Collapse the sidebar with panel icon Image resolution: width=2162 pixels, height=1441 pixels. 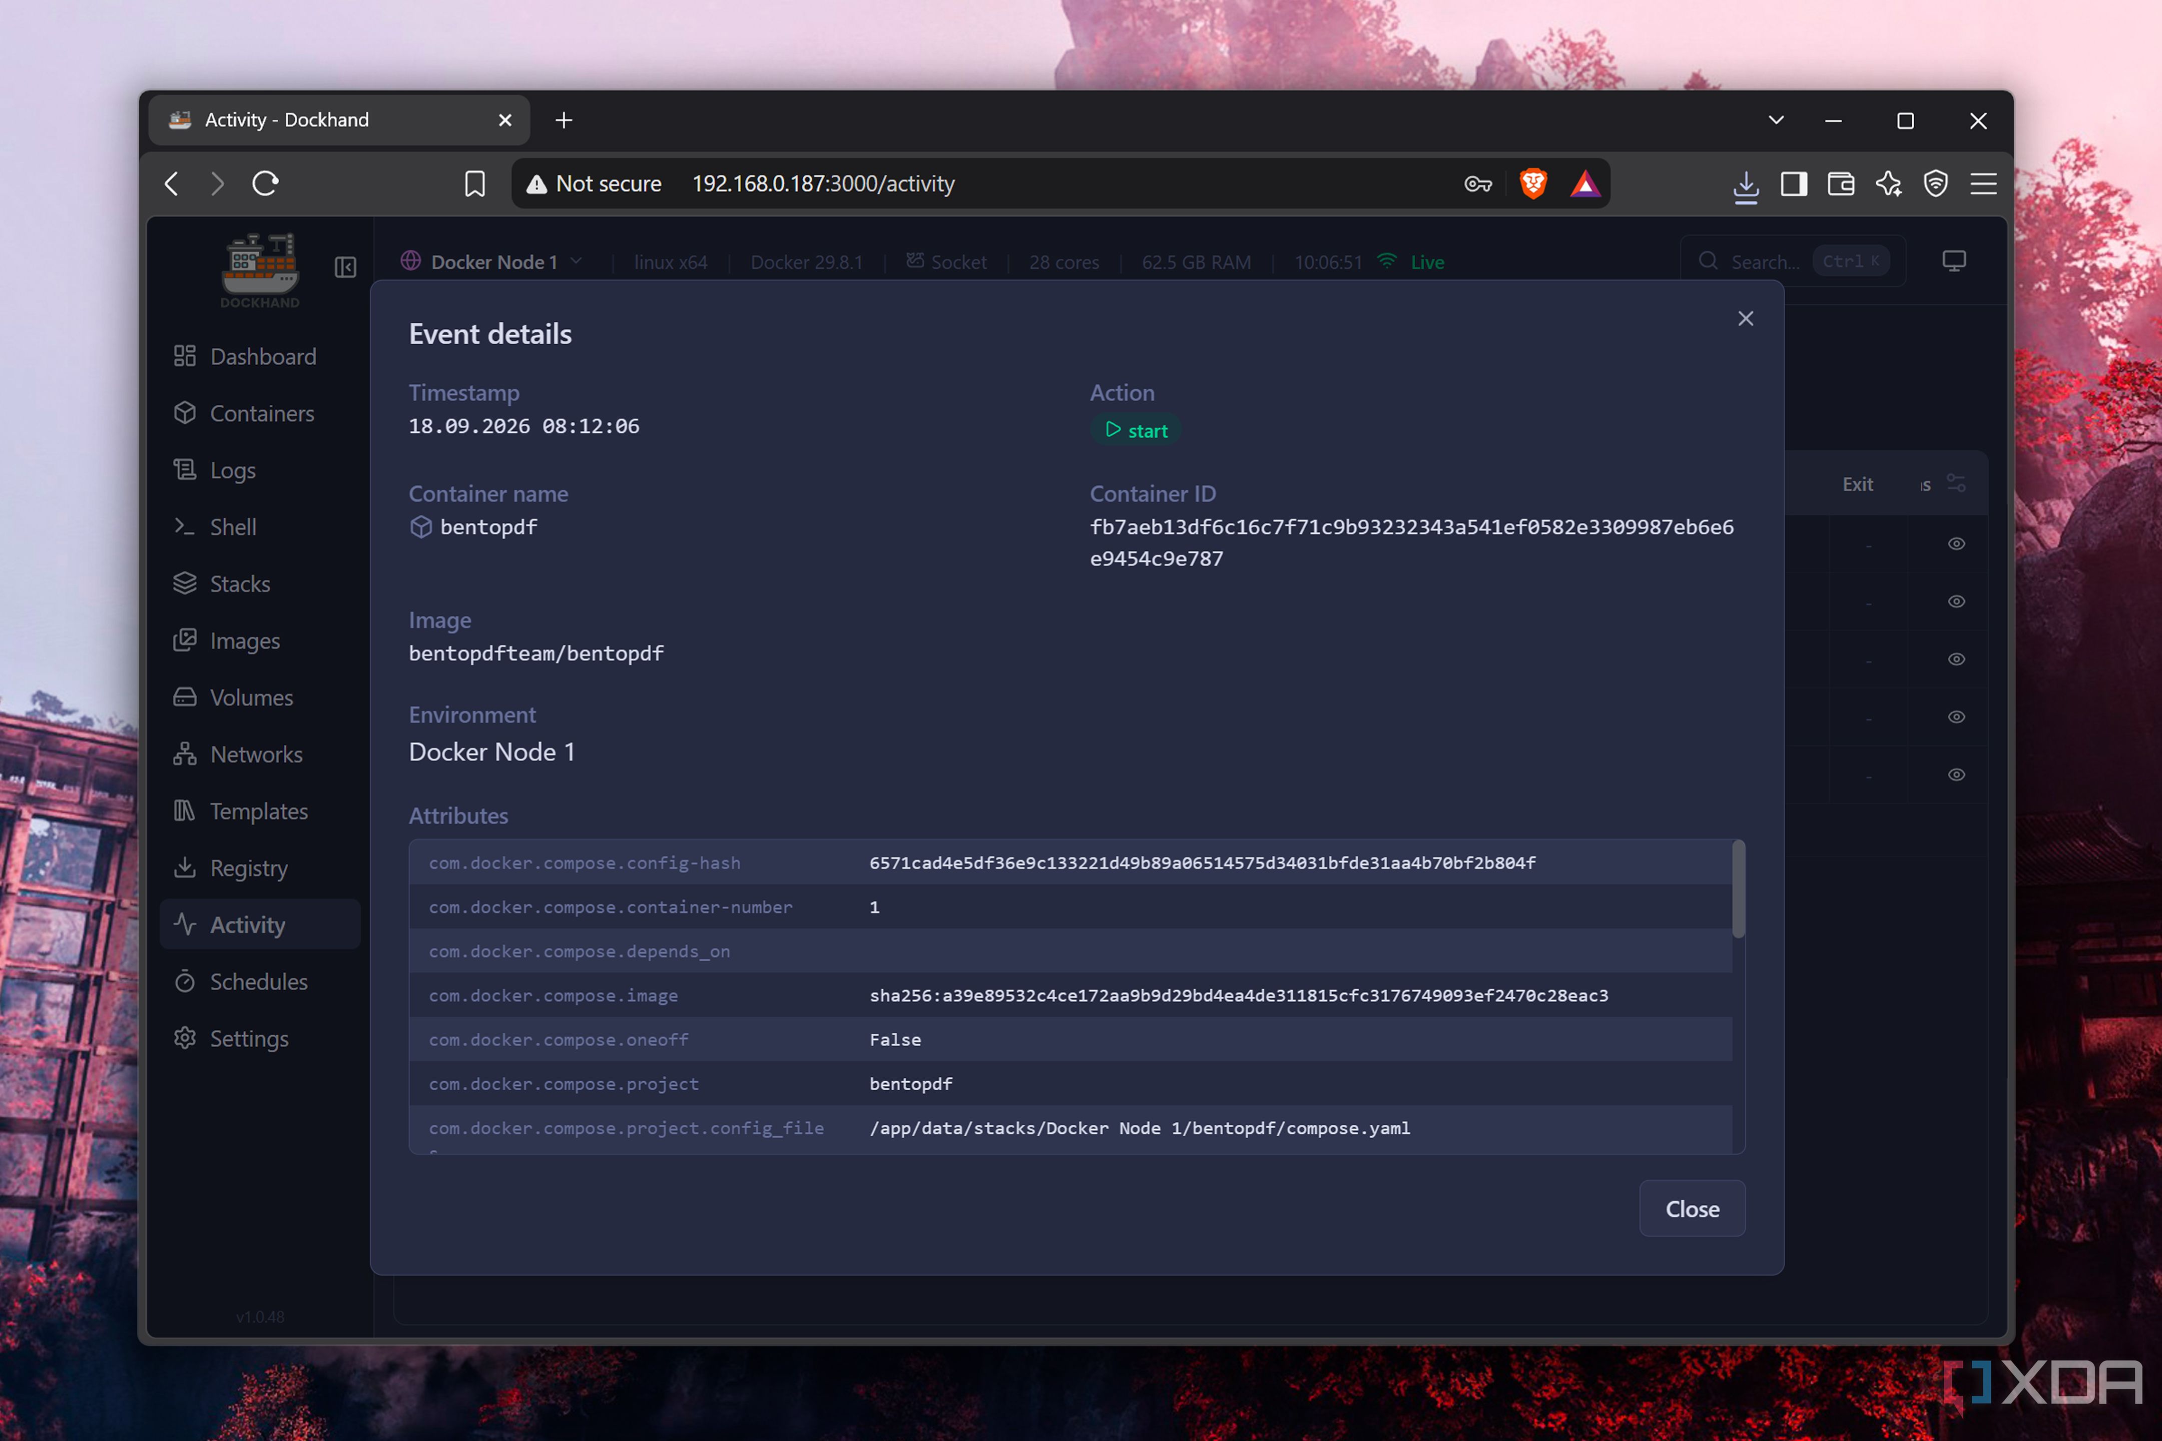(346, 267)
